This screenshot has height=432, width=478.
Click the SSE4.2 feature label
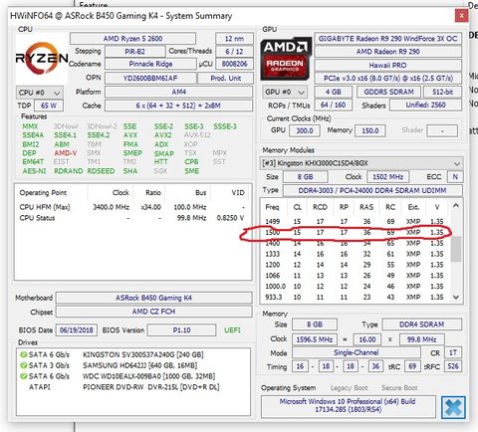point(99,135)
